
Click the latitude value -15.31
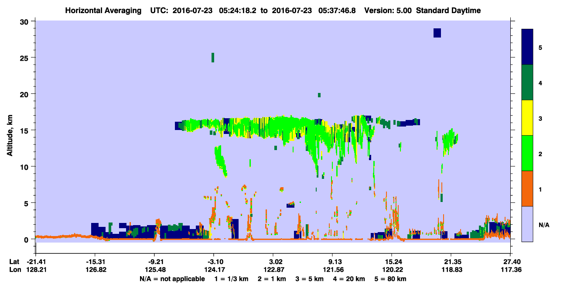tap(95, 262)
